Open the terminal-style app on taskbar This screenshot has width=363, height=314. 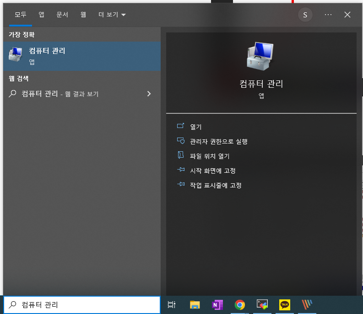pyautogui.click(x=262, y=304)
